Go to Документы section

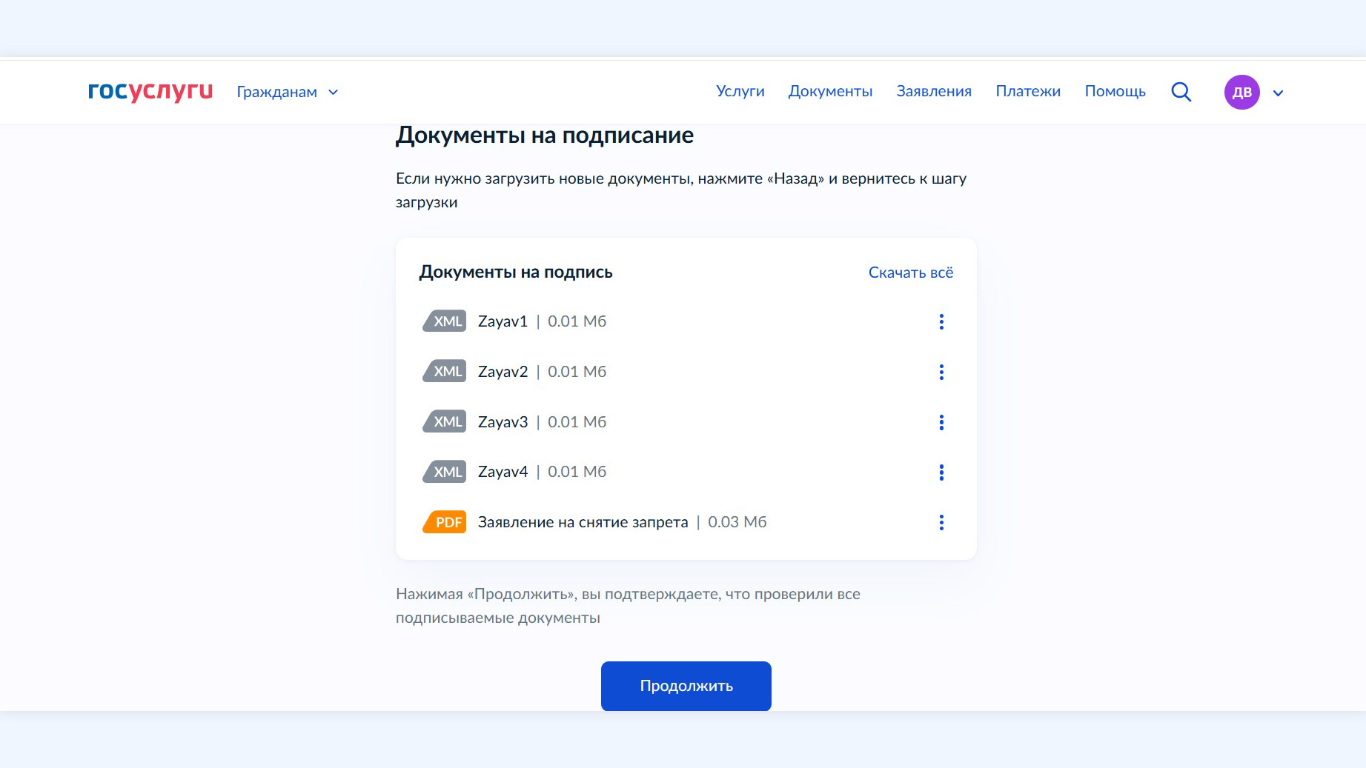tap(830, 91)
